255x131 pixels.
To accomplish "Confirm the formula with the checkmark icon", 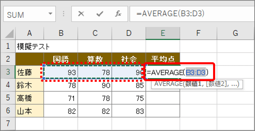I will 100,14.
